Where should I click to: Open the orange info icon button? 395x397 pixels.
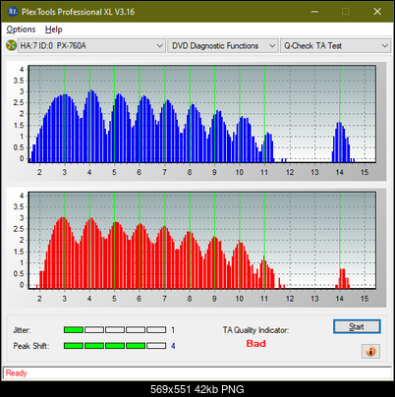(370, 352)
